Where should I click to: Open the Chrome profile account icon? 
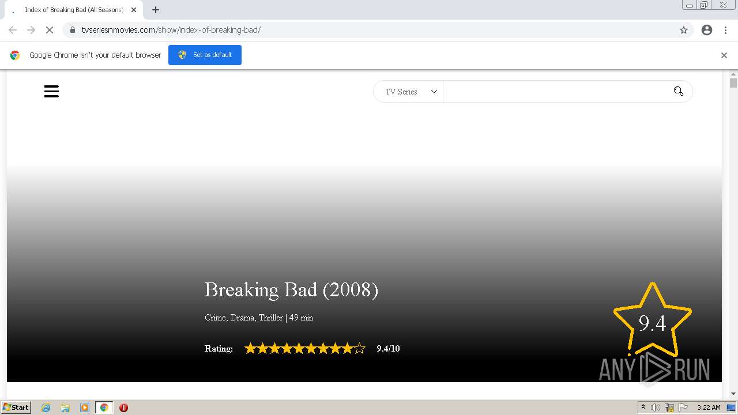[707, 30]
